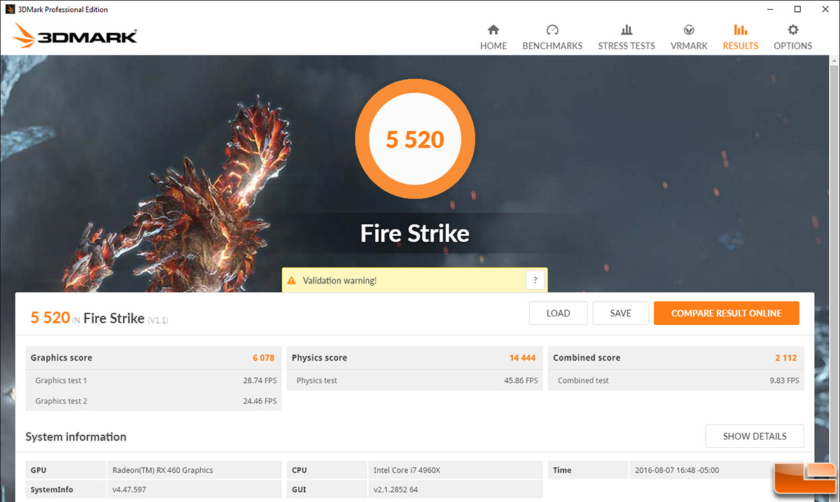Save the Fire Strike result
This screenshot has width=840, height=502.
(620, 313)
